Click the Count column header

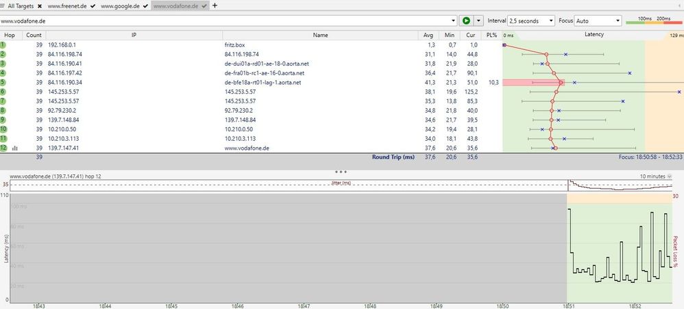(34, 36)
